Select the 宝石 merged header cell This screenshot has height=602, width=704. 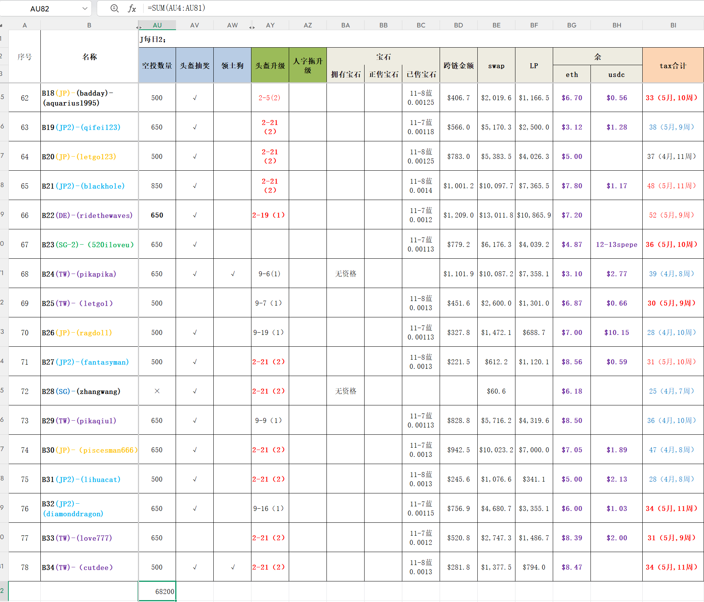point(383,56)
